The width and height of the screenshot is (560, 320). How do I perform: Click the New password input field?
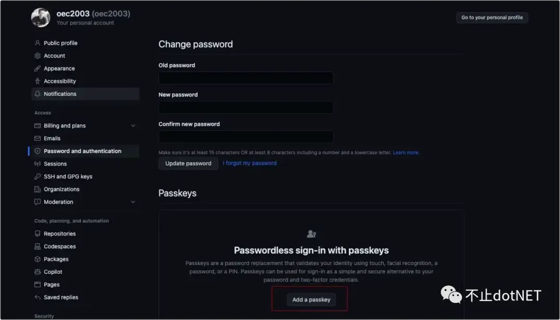(x=246, y=107)
